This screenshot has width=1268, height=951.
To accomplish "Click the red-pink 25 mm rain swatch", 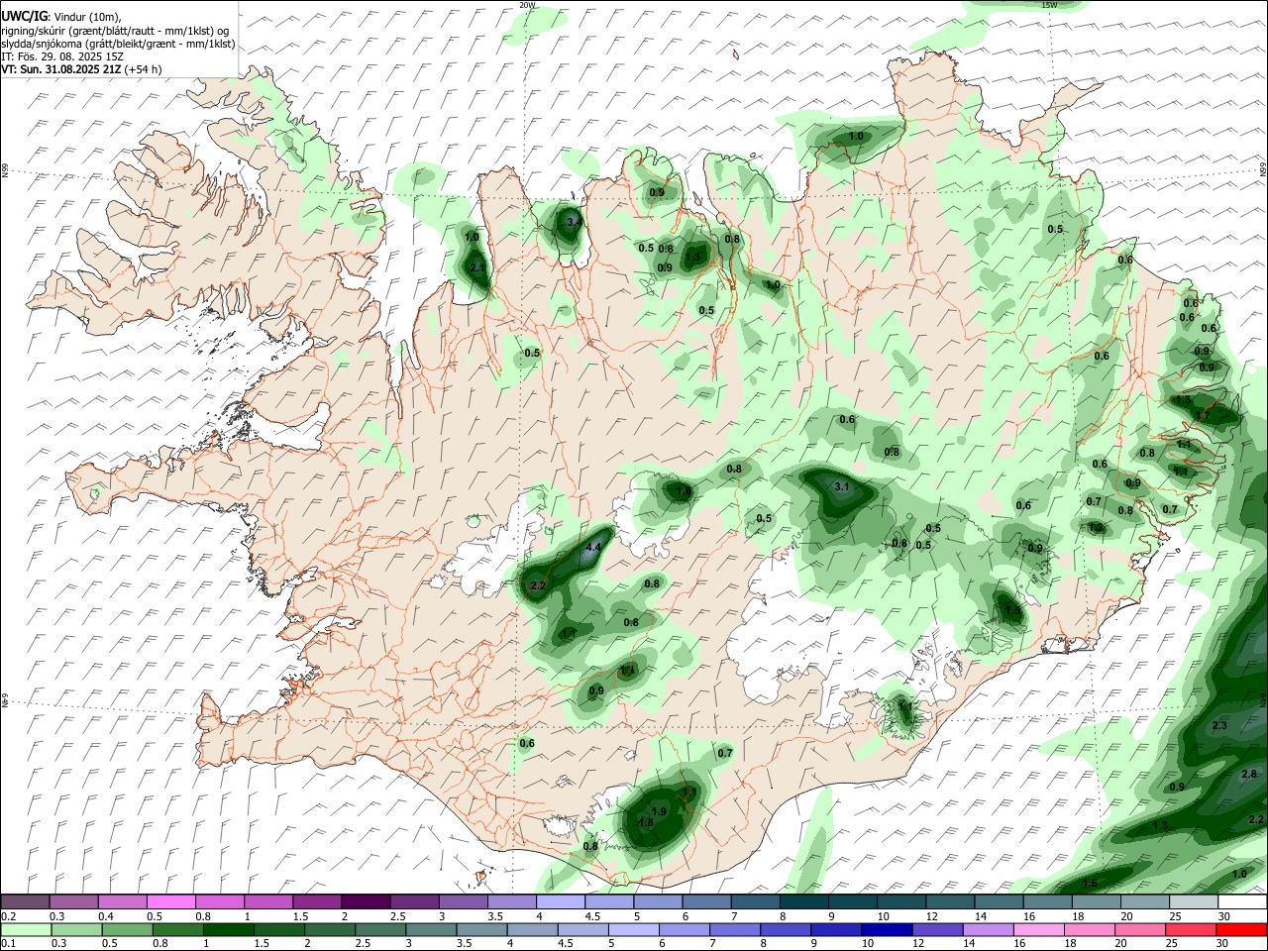I will (1193, 930).
